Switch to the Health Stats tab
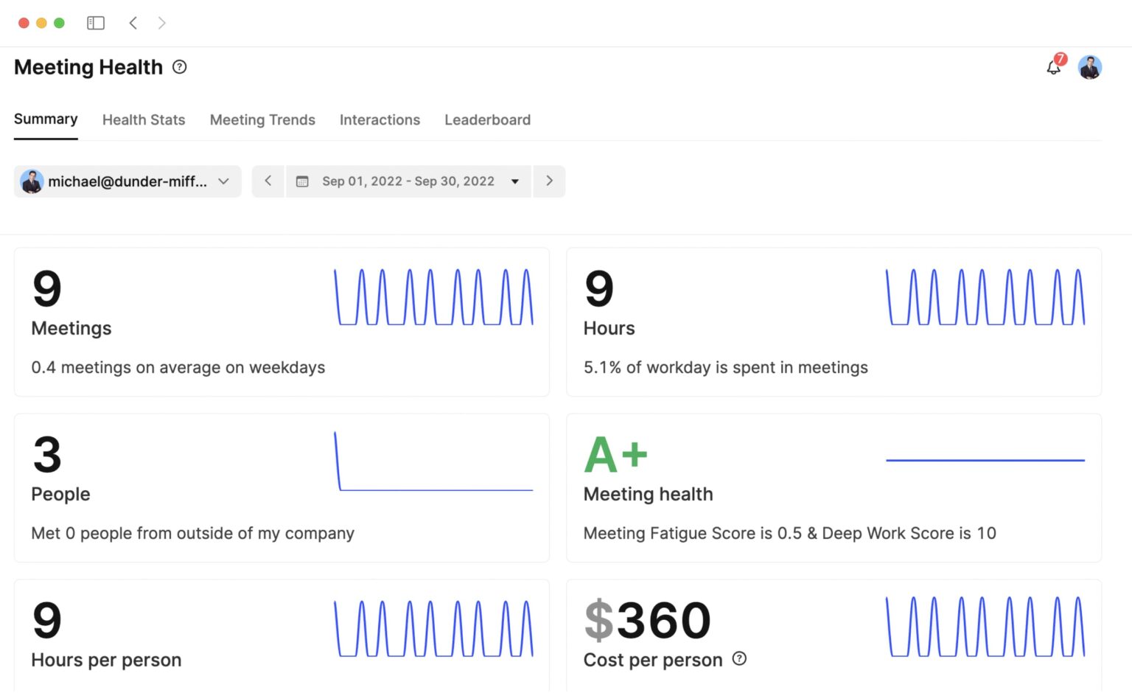This screenshot has width=1132, height=693. 144,120
